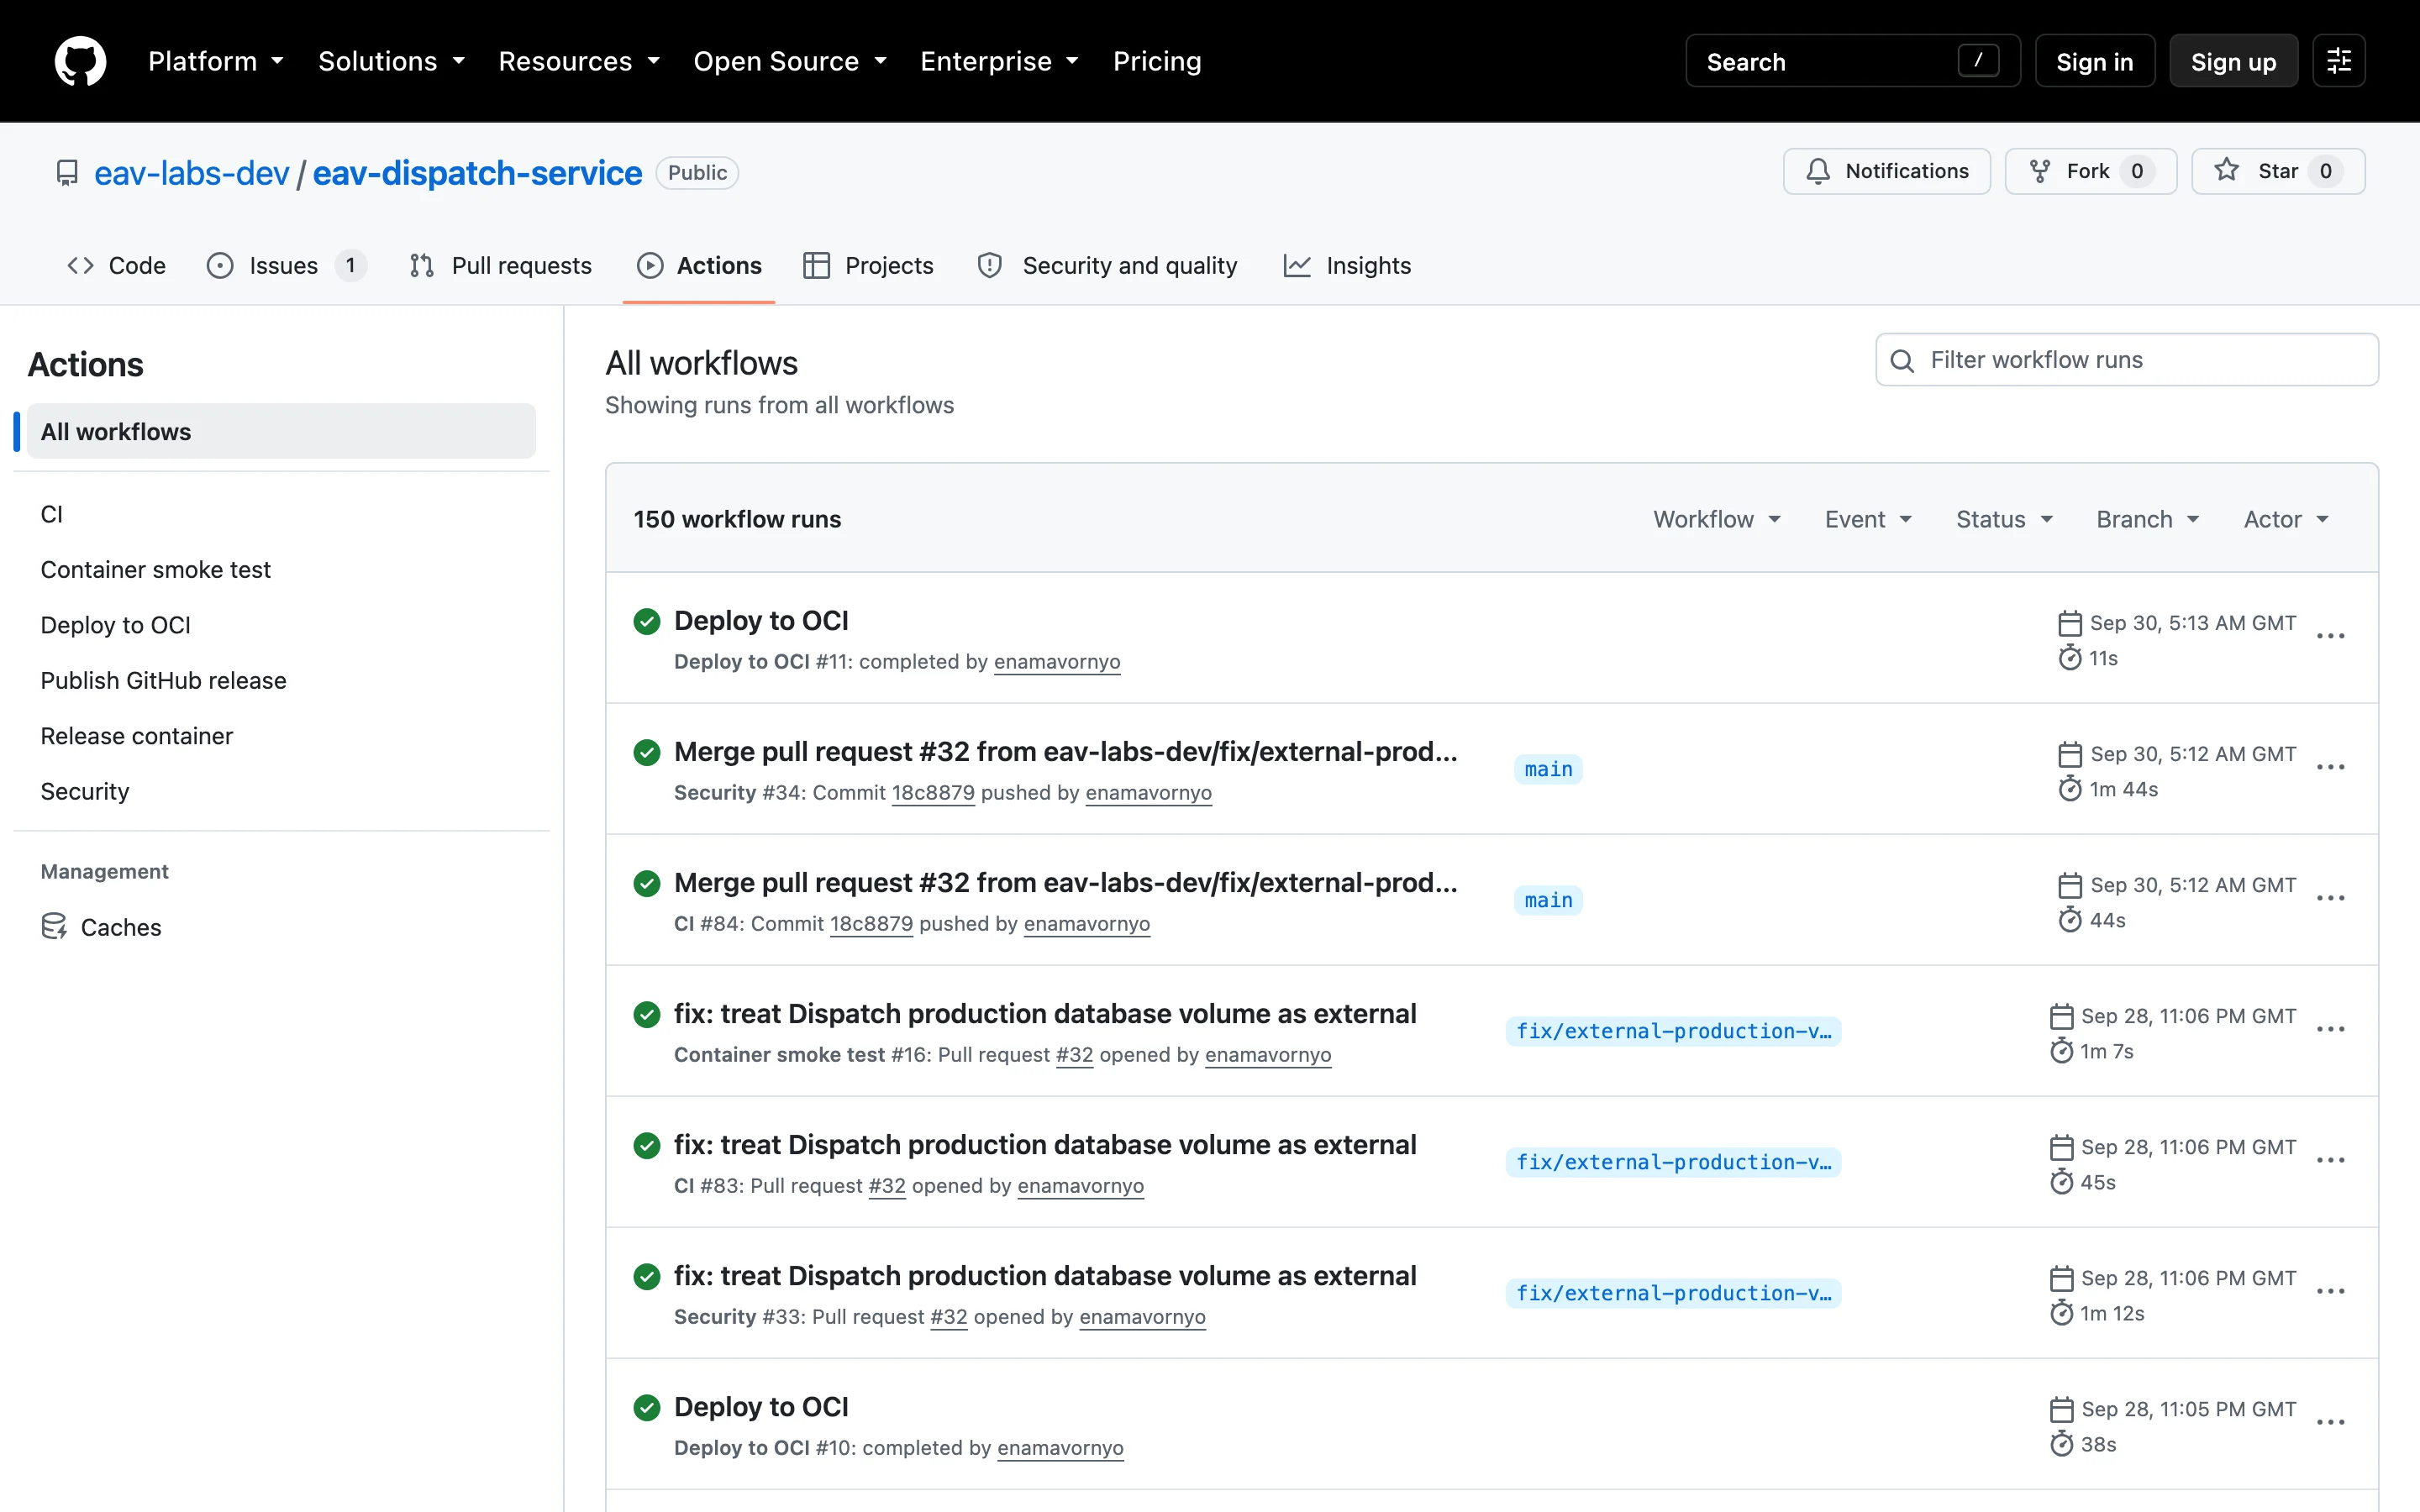The image size is (2420, 1512).
Task: Click the Filter workflow runs input field
Action: 2126,360
